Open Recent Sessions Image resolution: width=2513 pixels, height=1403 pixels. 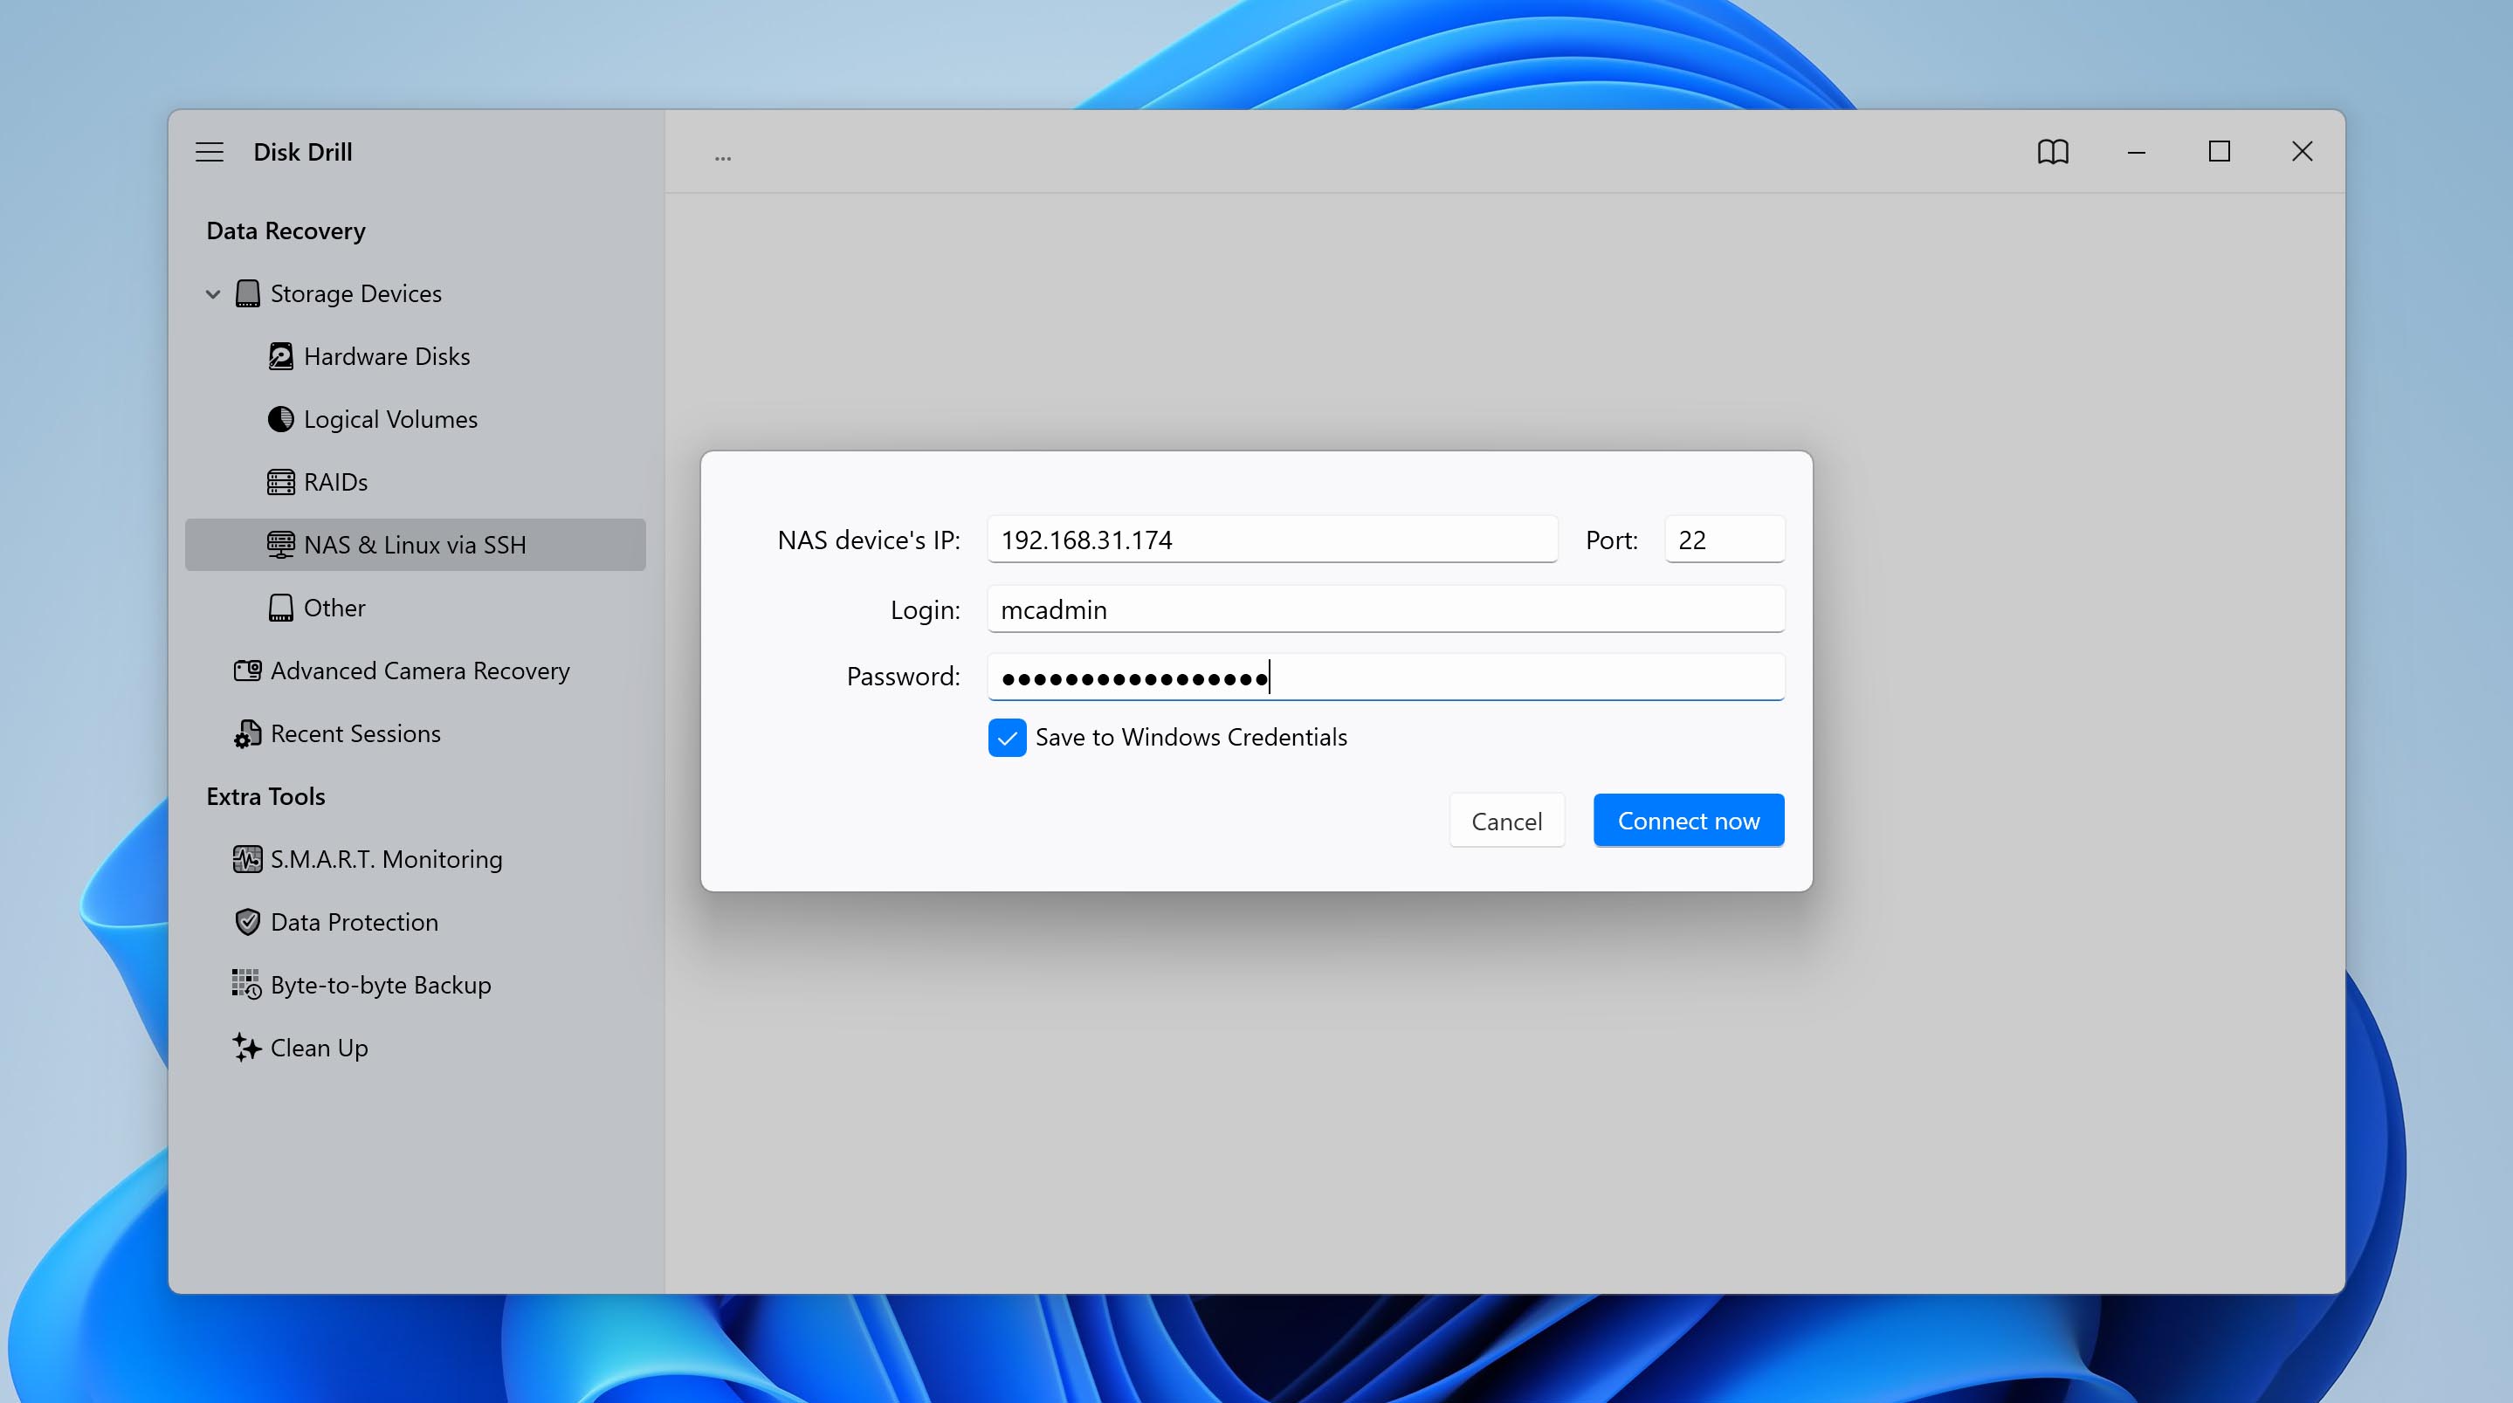[x=416, y=733]
